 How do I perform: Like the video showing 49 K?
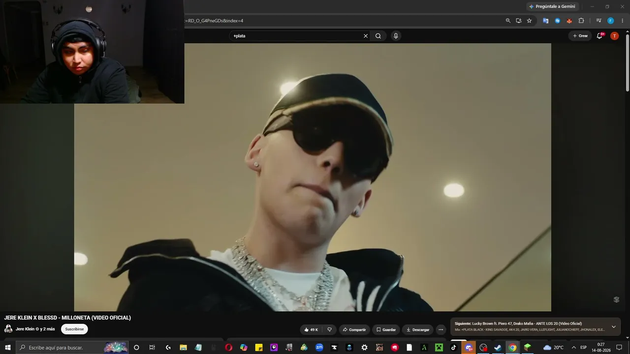[311, 329]
